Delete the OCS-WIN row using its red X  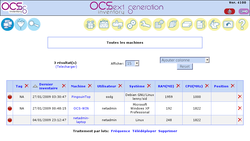click(x=240, y=108)
